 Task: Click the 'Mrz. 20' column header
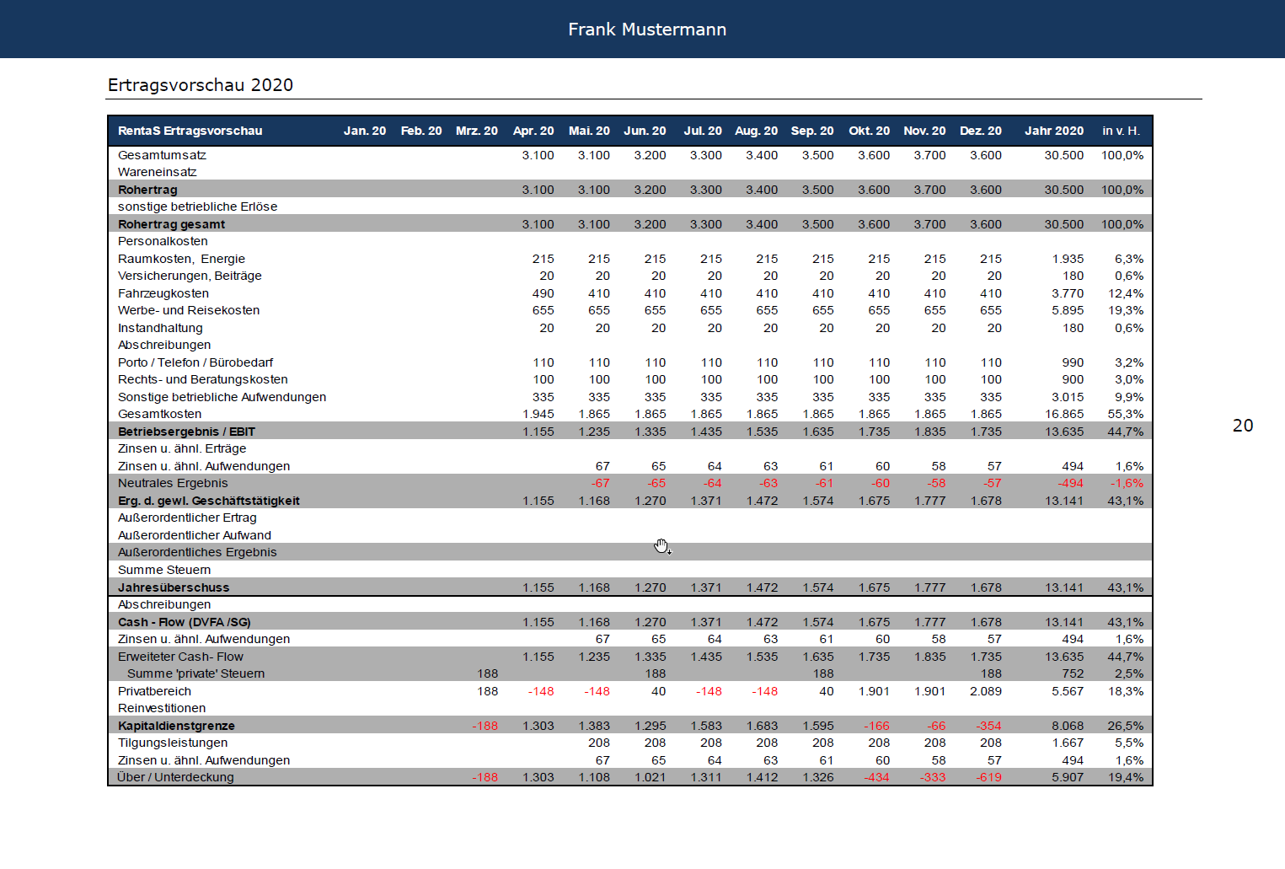point(477,131)
